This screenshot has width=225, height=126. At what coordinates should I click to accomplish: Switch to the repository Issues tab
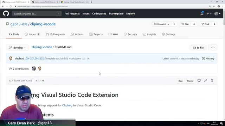(32, 34)
